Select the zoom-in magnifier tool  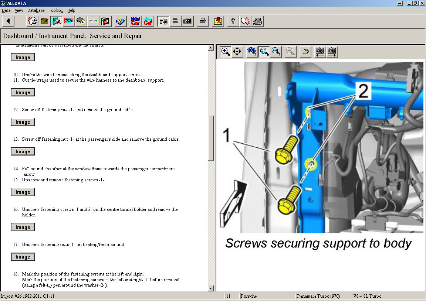pos(225,52)
